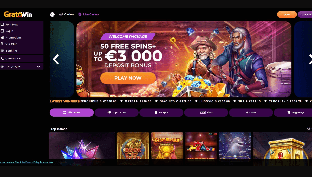Screen dimensions: 312x177
Task: Select the Jackpot category tab
Action: coord(161,112)
